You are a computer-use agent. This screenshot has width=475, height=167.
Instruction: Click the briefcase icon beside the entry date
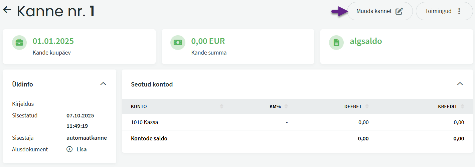pos(19,43)
